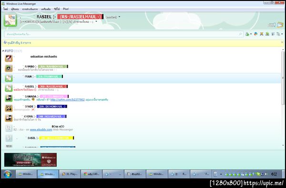This screenshot has height=188, width=286.
Task: Switch to the 31: Play... taskbar window
Action: tap(70, 174)
